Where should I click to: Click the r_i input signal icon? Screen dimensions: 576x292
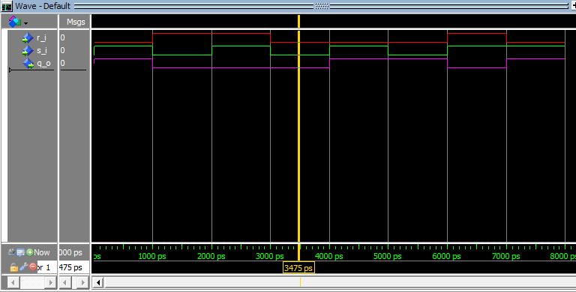(27, 37)
